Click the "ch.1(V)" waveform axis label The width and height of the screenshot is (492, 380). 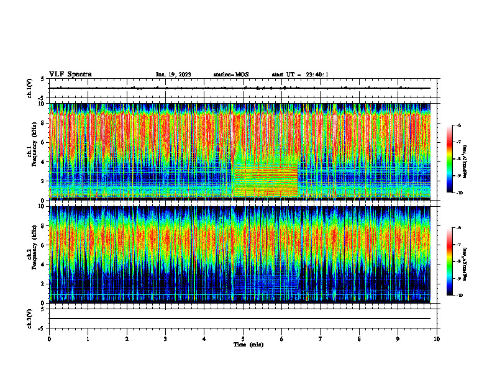pyautogui.click(x=29, y=88)
